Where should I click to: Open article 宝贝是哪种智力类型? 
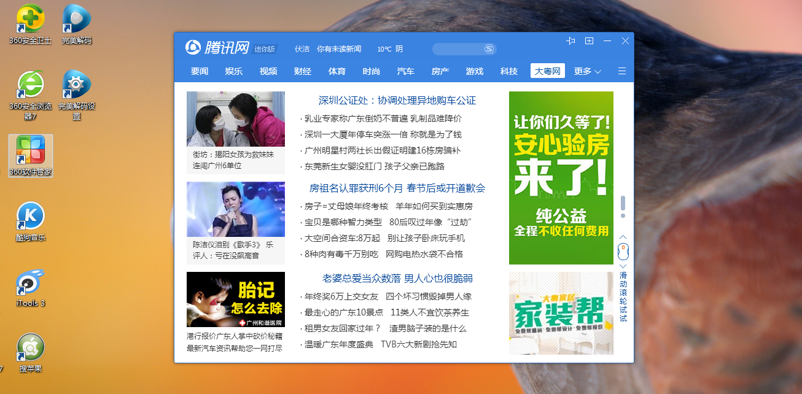(343, 222)
